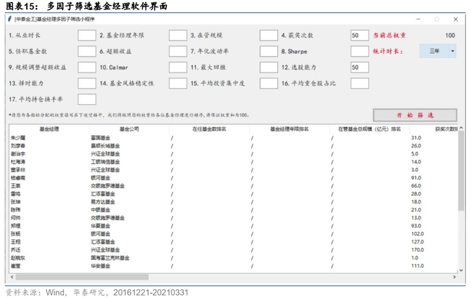This screenshot has height=298, width=471.
Task: Click the 111.0 value in the table
Action: [x=418, y=266]
